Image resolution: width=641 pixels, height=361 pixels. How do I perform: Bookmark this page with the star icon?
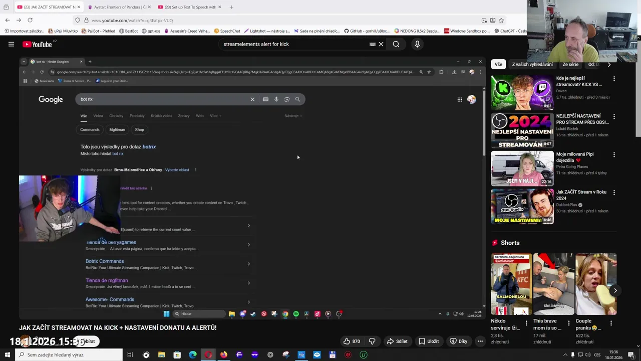[501, 20]
